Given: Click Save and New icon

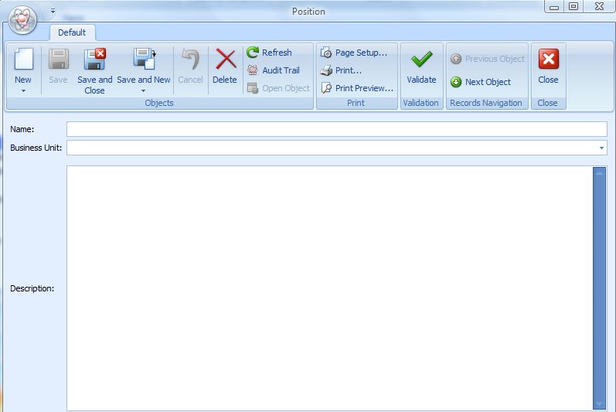Looking at the screenshot, I should [x=144, y=60].
